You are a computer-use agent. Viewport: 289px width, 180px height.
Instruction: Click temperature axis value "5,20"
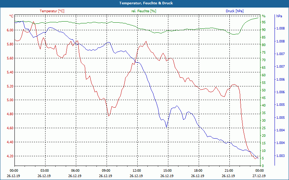tap(10, 86)
